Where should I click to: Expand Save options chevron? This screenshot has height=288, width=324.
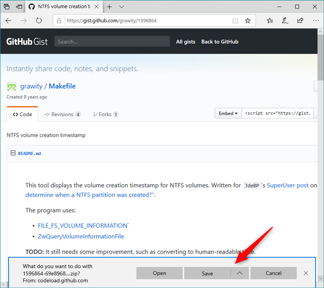(239, 273)
